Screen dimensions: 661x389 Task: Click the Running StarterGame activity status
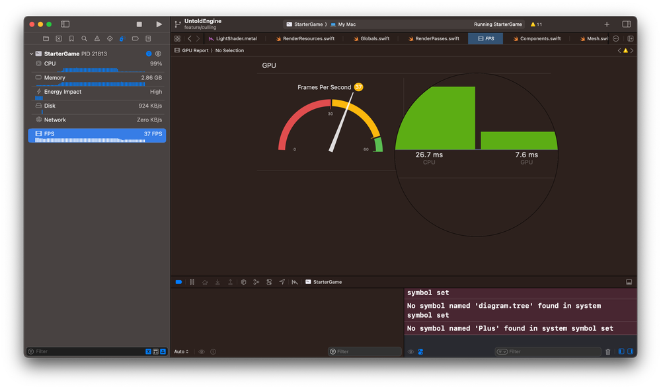pos(498,24)
